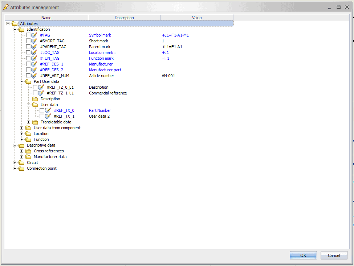Expand the Circuit folder
This screenshot has width=354, height=266.
tap(15, 162)
